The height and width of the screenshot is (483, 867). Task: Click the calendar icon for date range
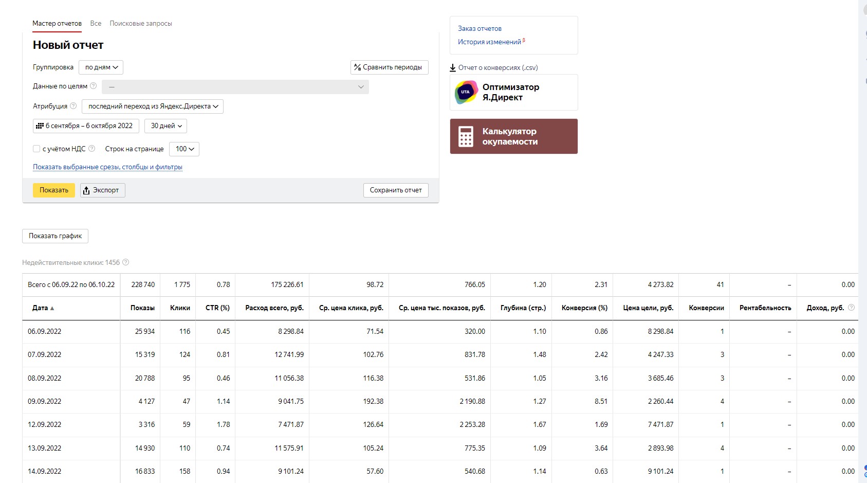40,126
